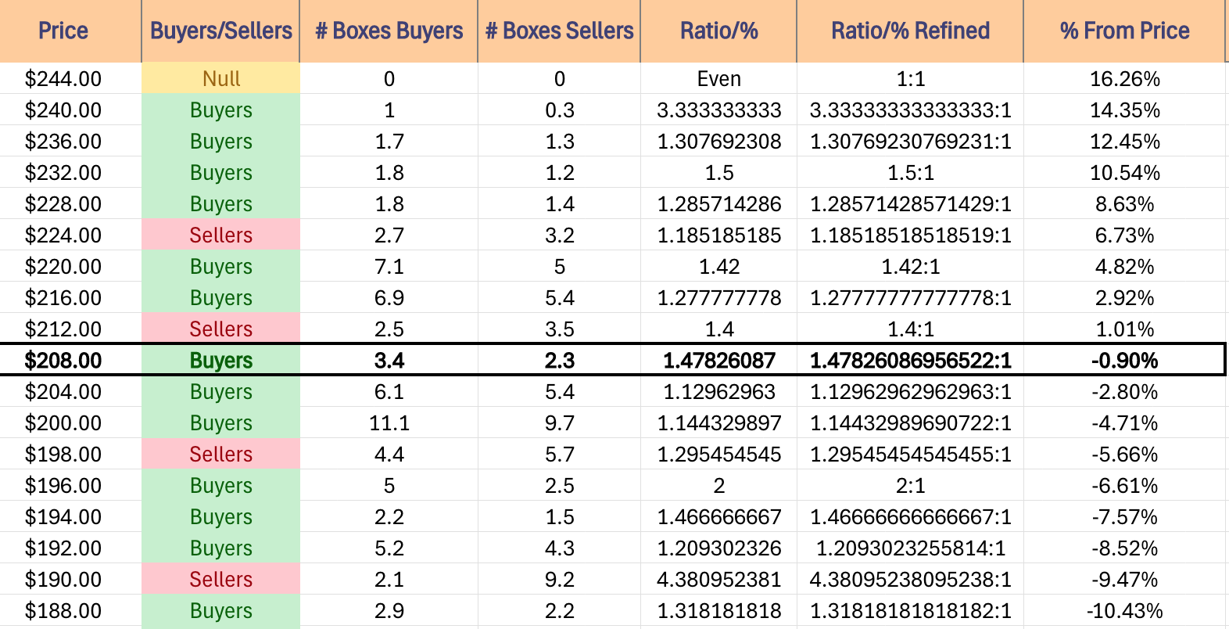Click the 9.7 boxes sellers cell
Viewport: 1229px width, 629px height.
coord(559,422)
